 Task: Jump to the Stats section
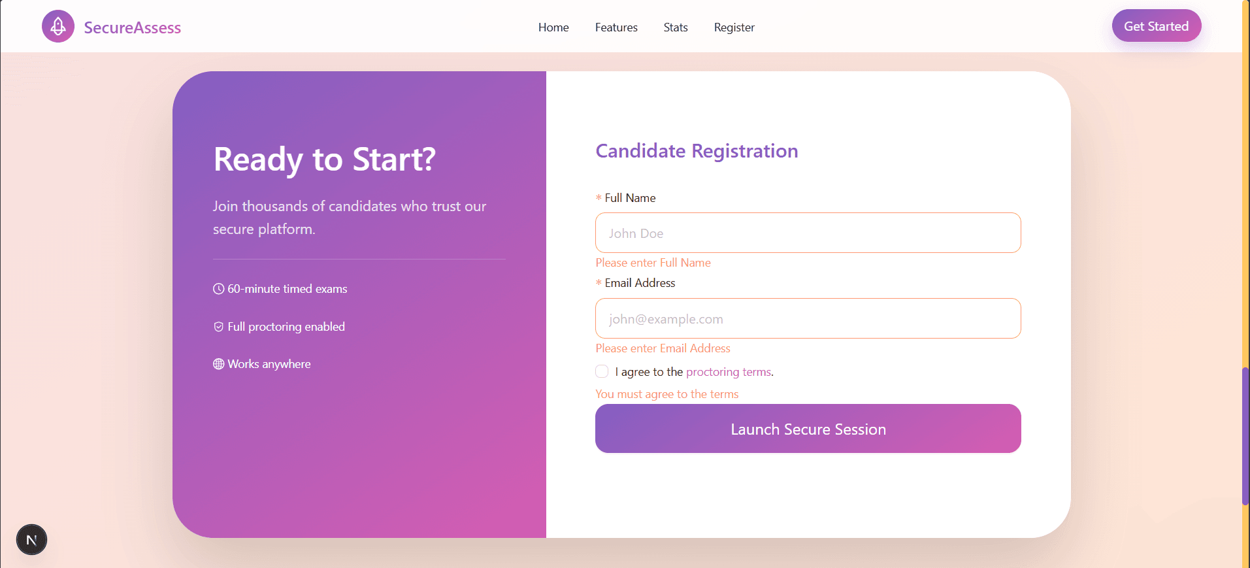click(676, 27)
